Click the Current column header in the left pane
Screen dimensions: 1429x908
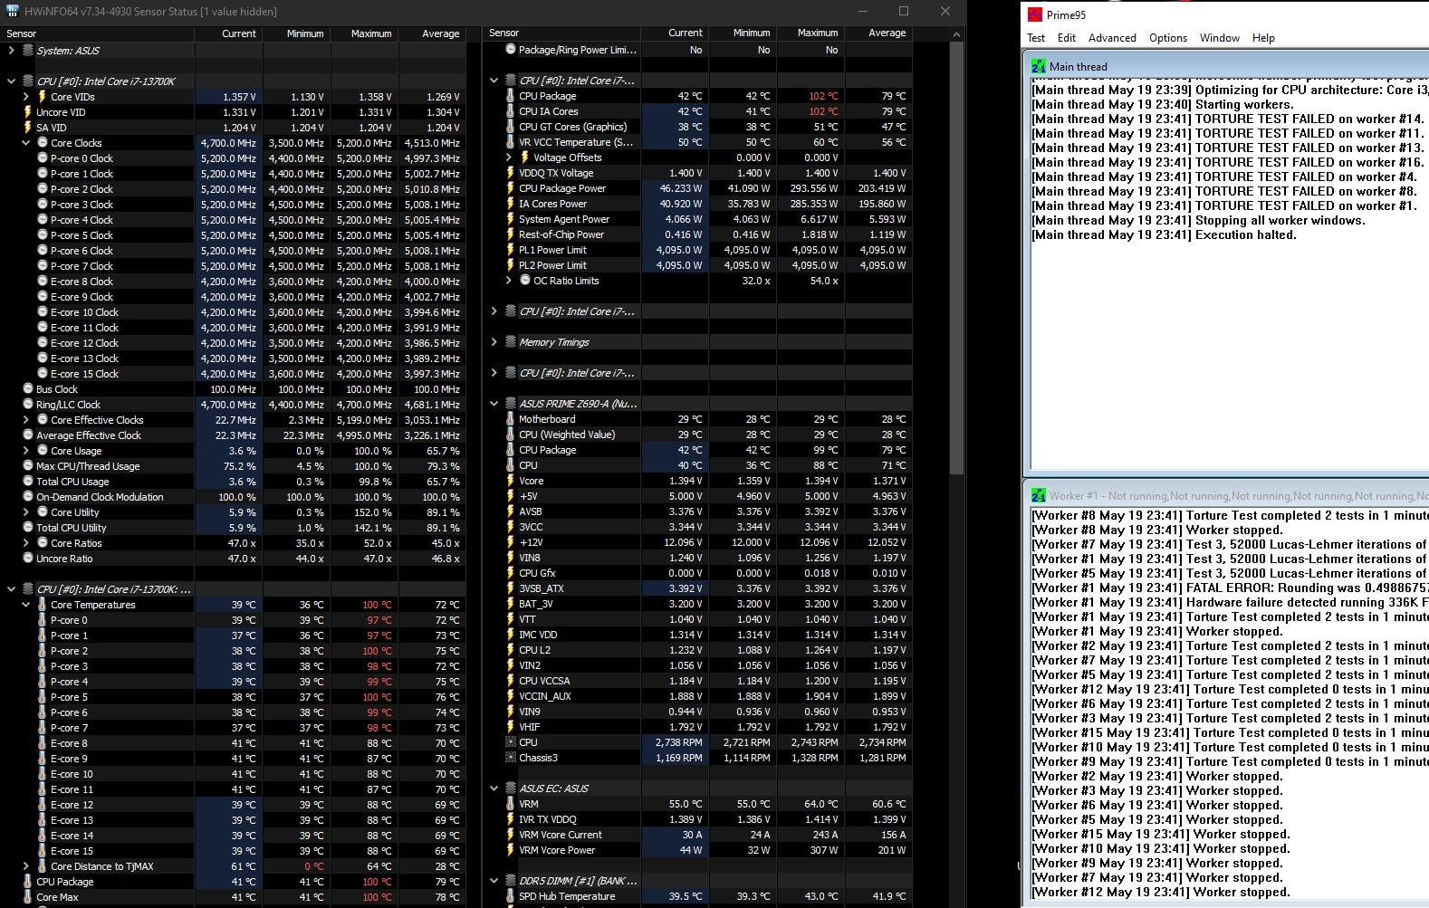pos(229,33)
